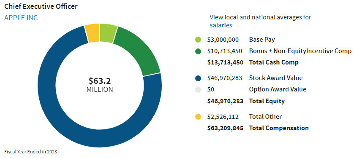Screen dimensions: 354x158
Task: Select the gray Option Award Value legend dot
Action: [x=198, y=90]
